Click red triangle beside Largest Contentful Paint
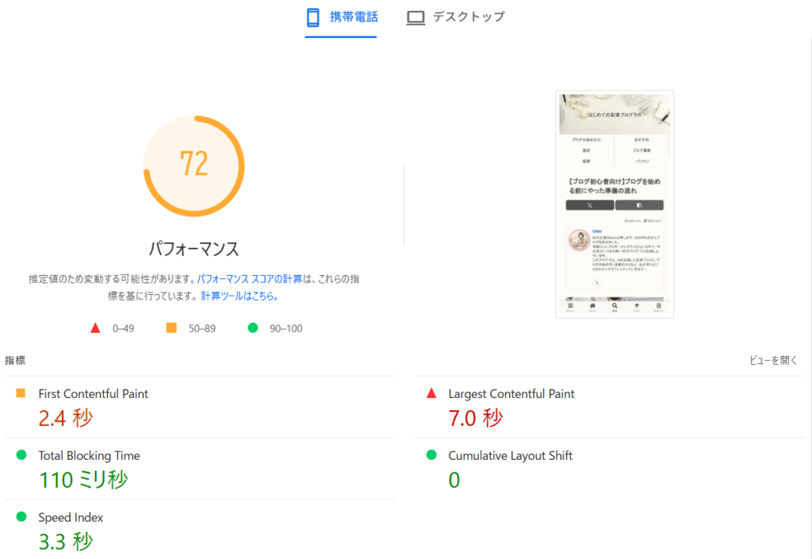812x559 pixels. tap(431, 393)
